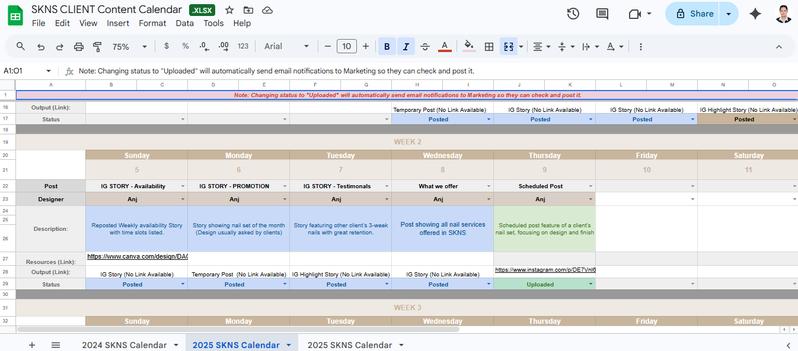Open the version history clock icon
The image size is (798, 351).
[x=573, y=14]
